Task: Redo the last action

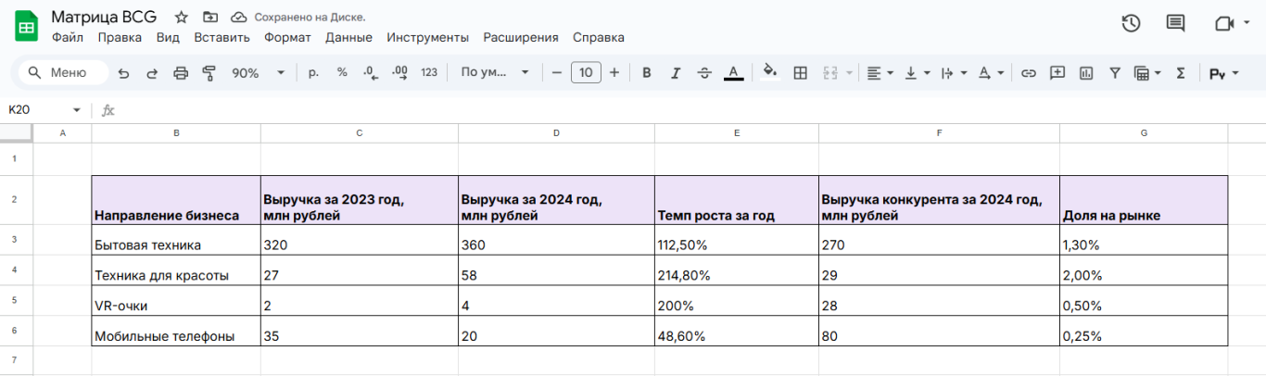Action: click(x=152, y=73)
